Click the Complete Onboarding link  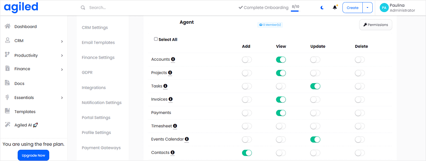click(266, 7)
